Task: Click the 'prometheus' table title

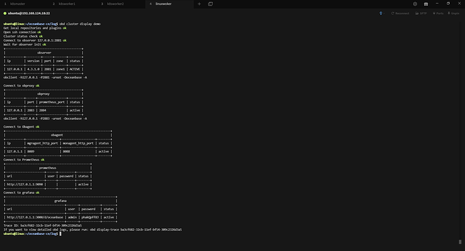Action: pos(47,168)
